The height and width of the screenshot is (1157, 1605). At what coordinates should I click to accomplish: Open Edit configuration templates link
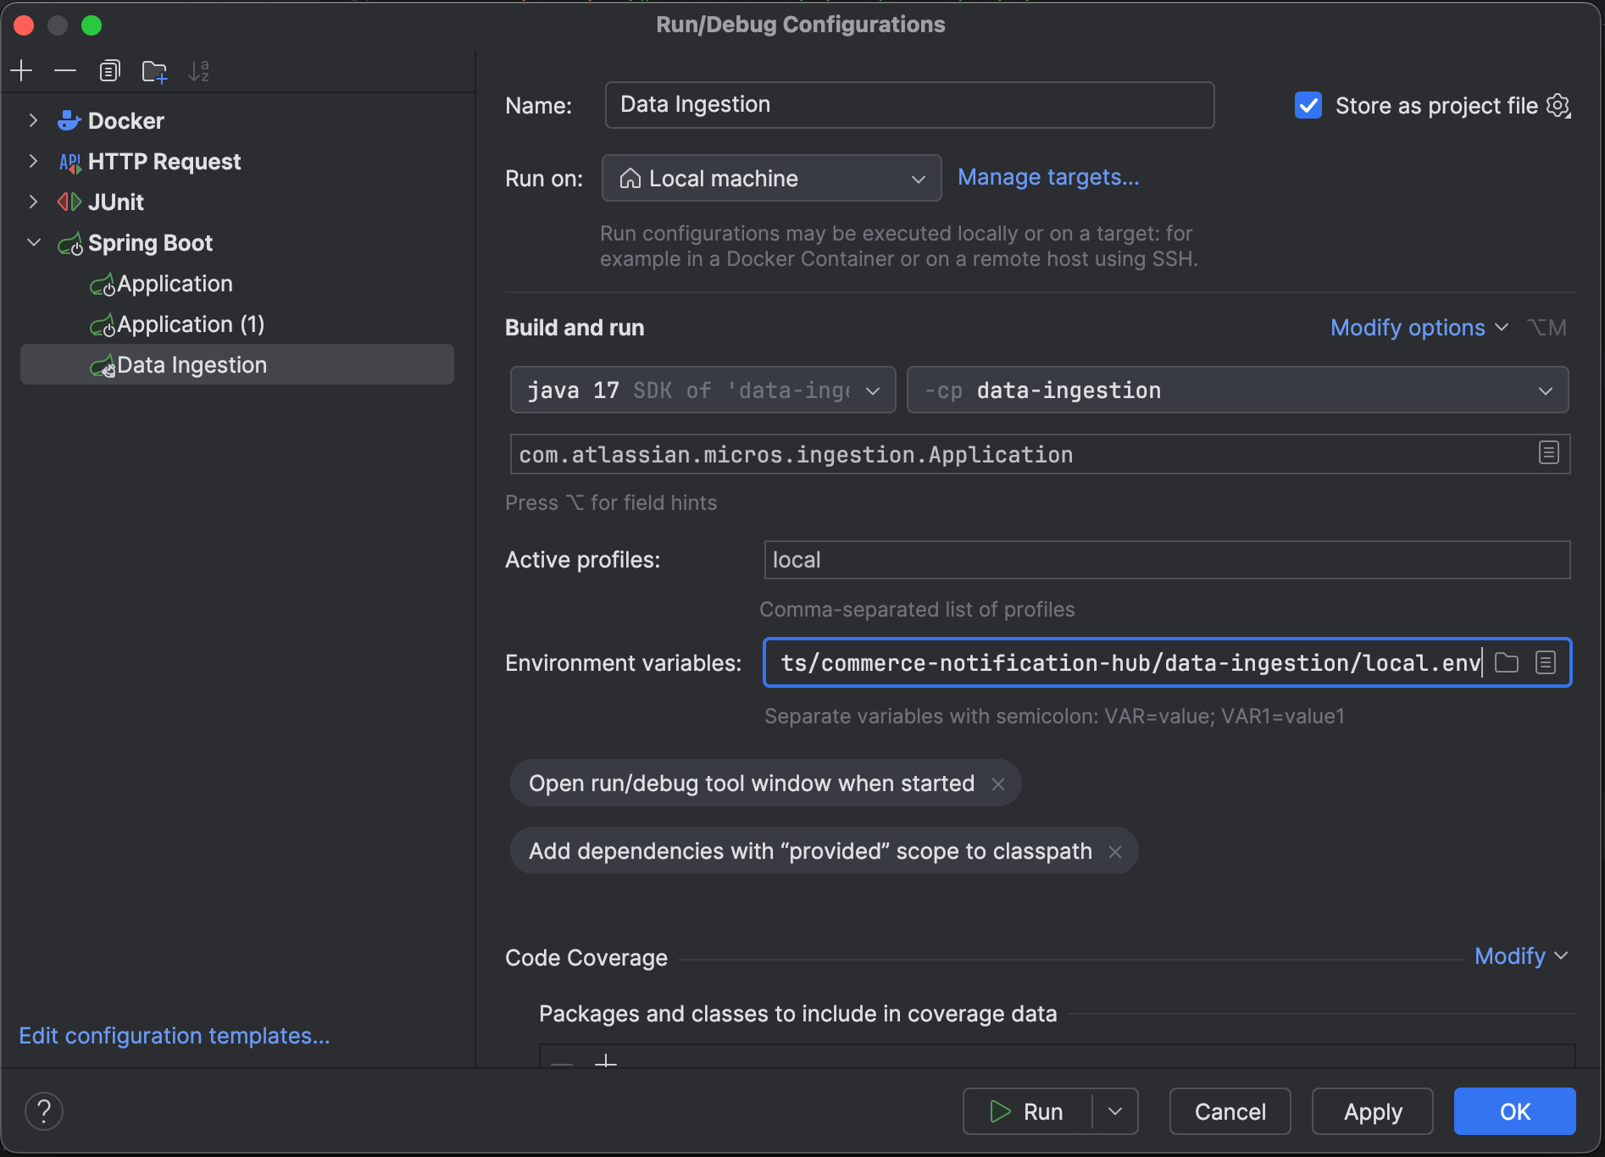(175, 1036)
